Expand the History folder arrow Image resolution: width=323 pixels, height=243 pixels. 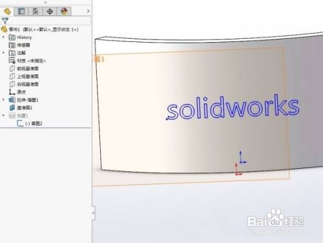[3, 37]
